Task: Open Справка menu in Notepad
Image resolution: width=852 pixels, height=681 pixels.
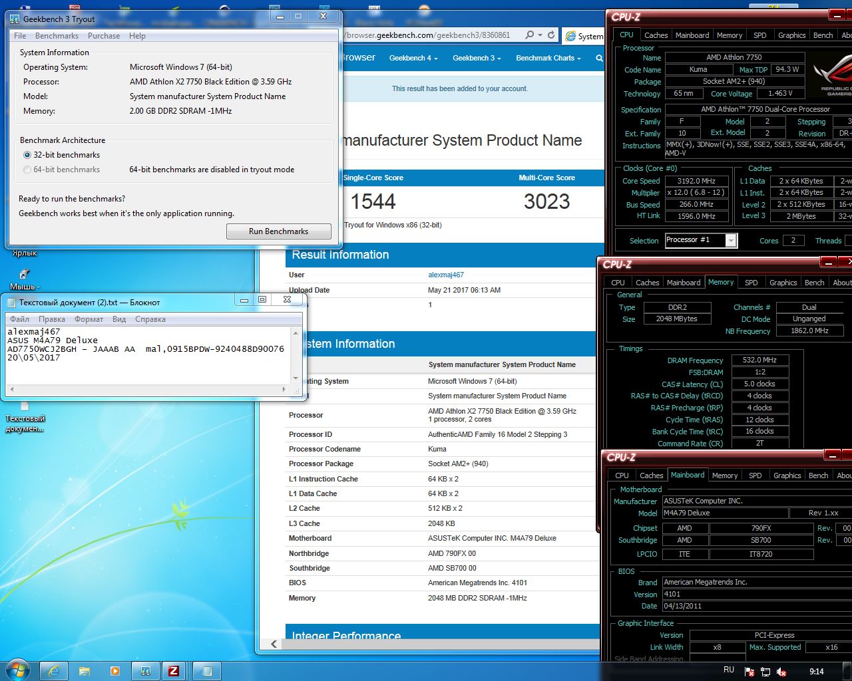Action: 150,319
